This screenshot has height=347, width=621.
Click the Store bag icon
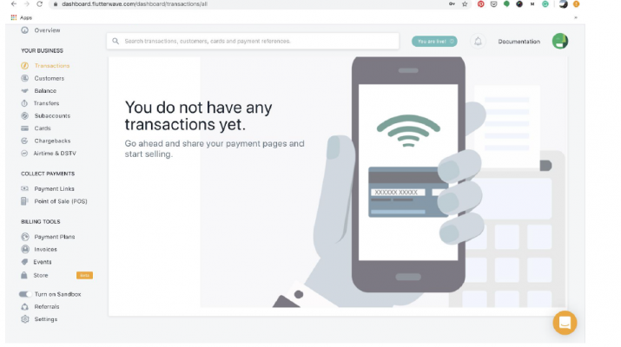coord(24,275)
